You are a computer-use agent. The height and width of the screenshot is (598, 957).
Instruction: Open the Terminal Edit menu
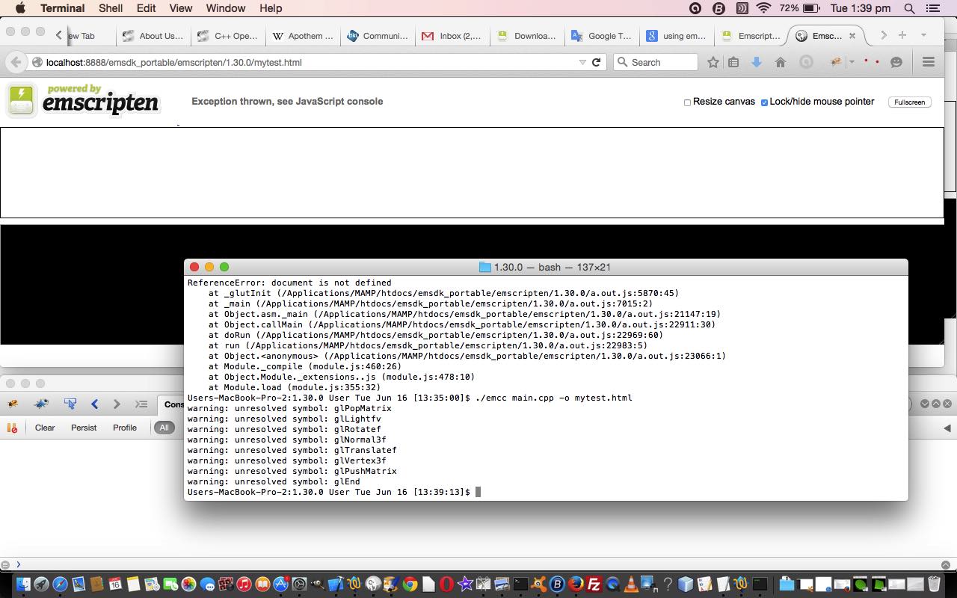(x=146, y=8)
